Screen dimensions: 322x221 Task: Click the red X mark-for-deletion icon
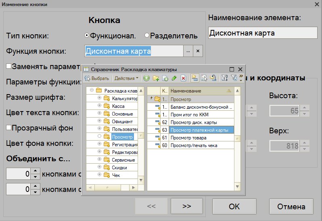(183, 78)
